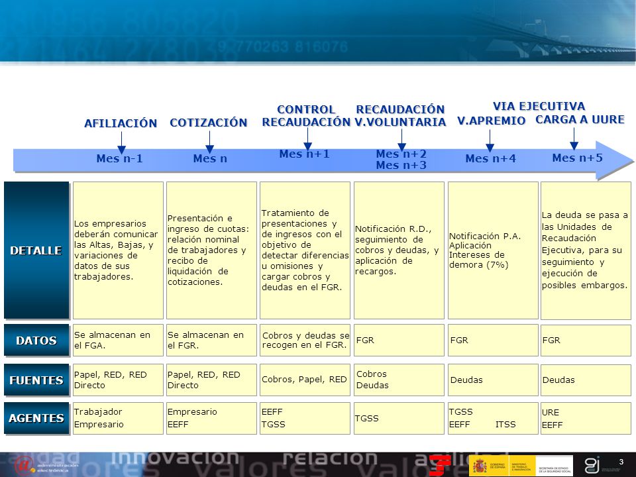This screenshot has width=636, height=477.
Task: Click the 'La deuda se pasa' detail cell
Action: pos(586,250)
